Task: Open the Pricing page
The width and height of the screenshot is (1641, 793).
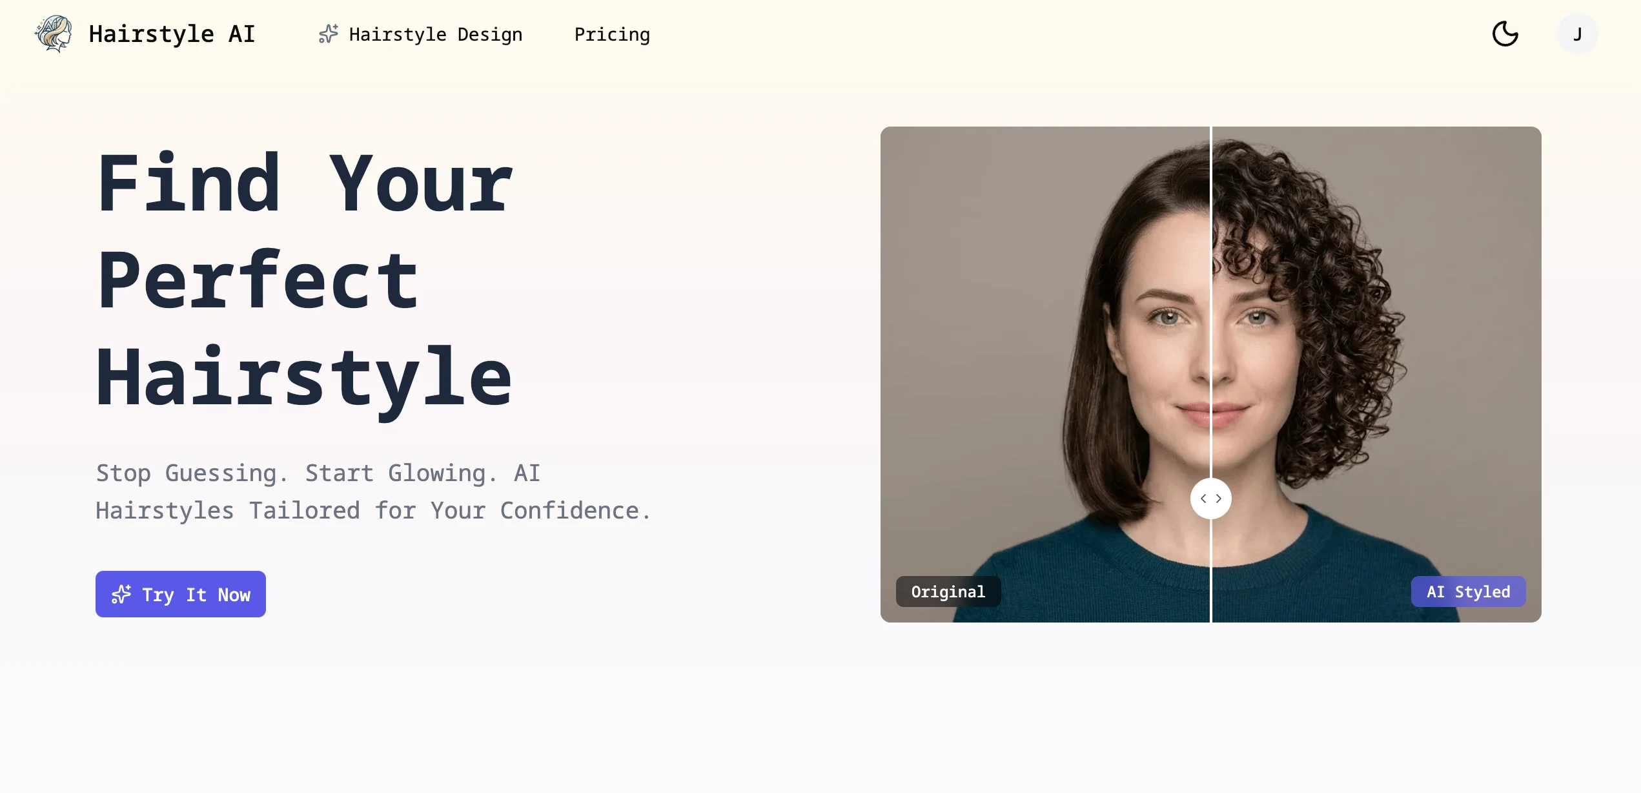Action: (x=612, y=34)
